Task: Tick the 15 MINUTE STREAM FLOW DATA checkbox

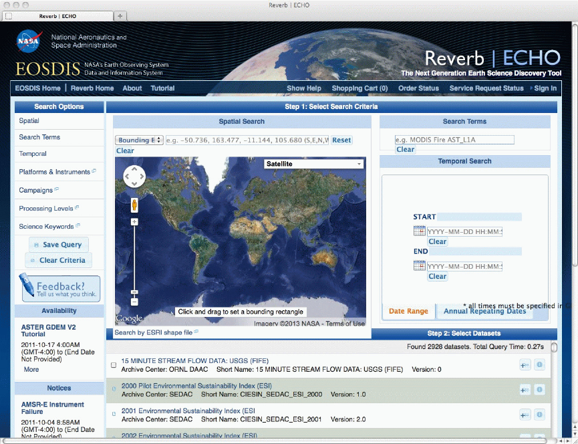Action: coord(114,365)
